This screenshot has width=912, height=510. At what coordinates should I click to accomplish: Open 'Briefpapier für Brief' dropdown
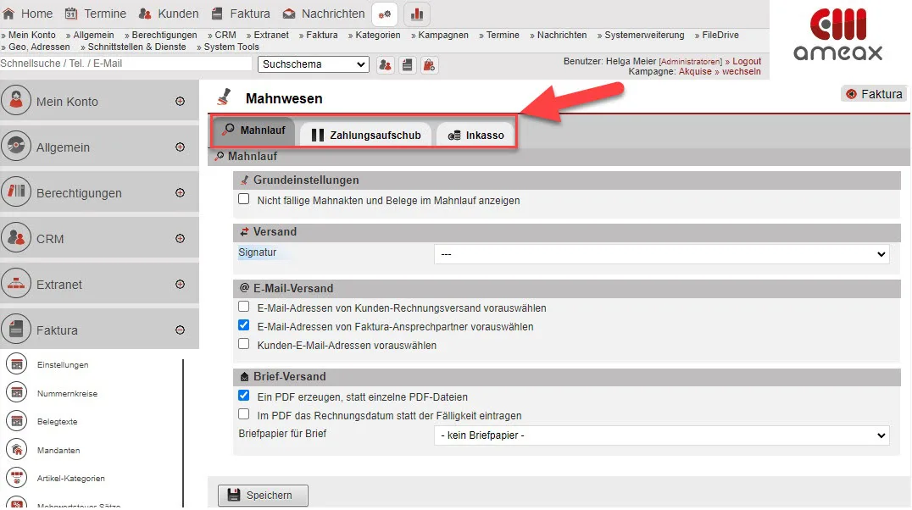tap(661, 435)
